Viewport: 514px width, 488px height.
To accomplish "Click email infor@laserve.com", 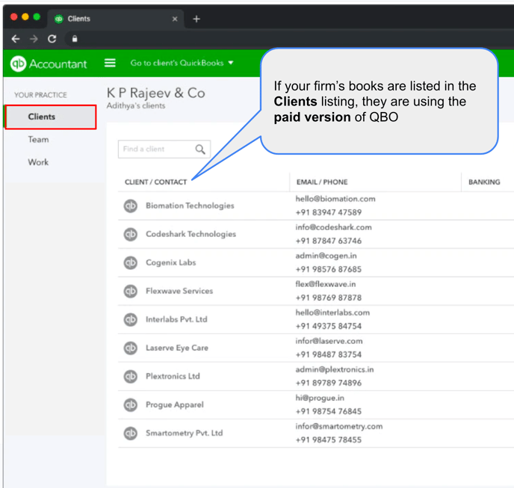I will [329, 341].
